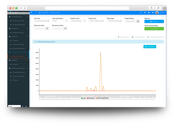This screenshot has width=174, height=125.
Task: Open the Sucursales dropdown
Action: pos(42,21)
